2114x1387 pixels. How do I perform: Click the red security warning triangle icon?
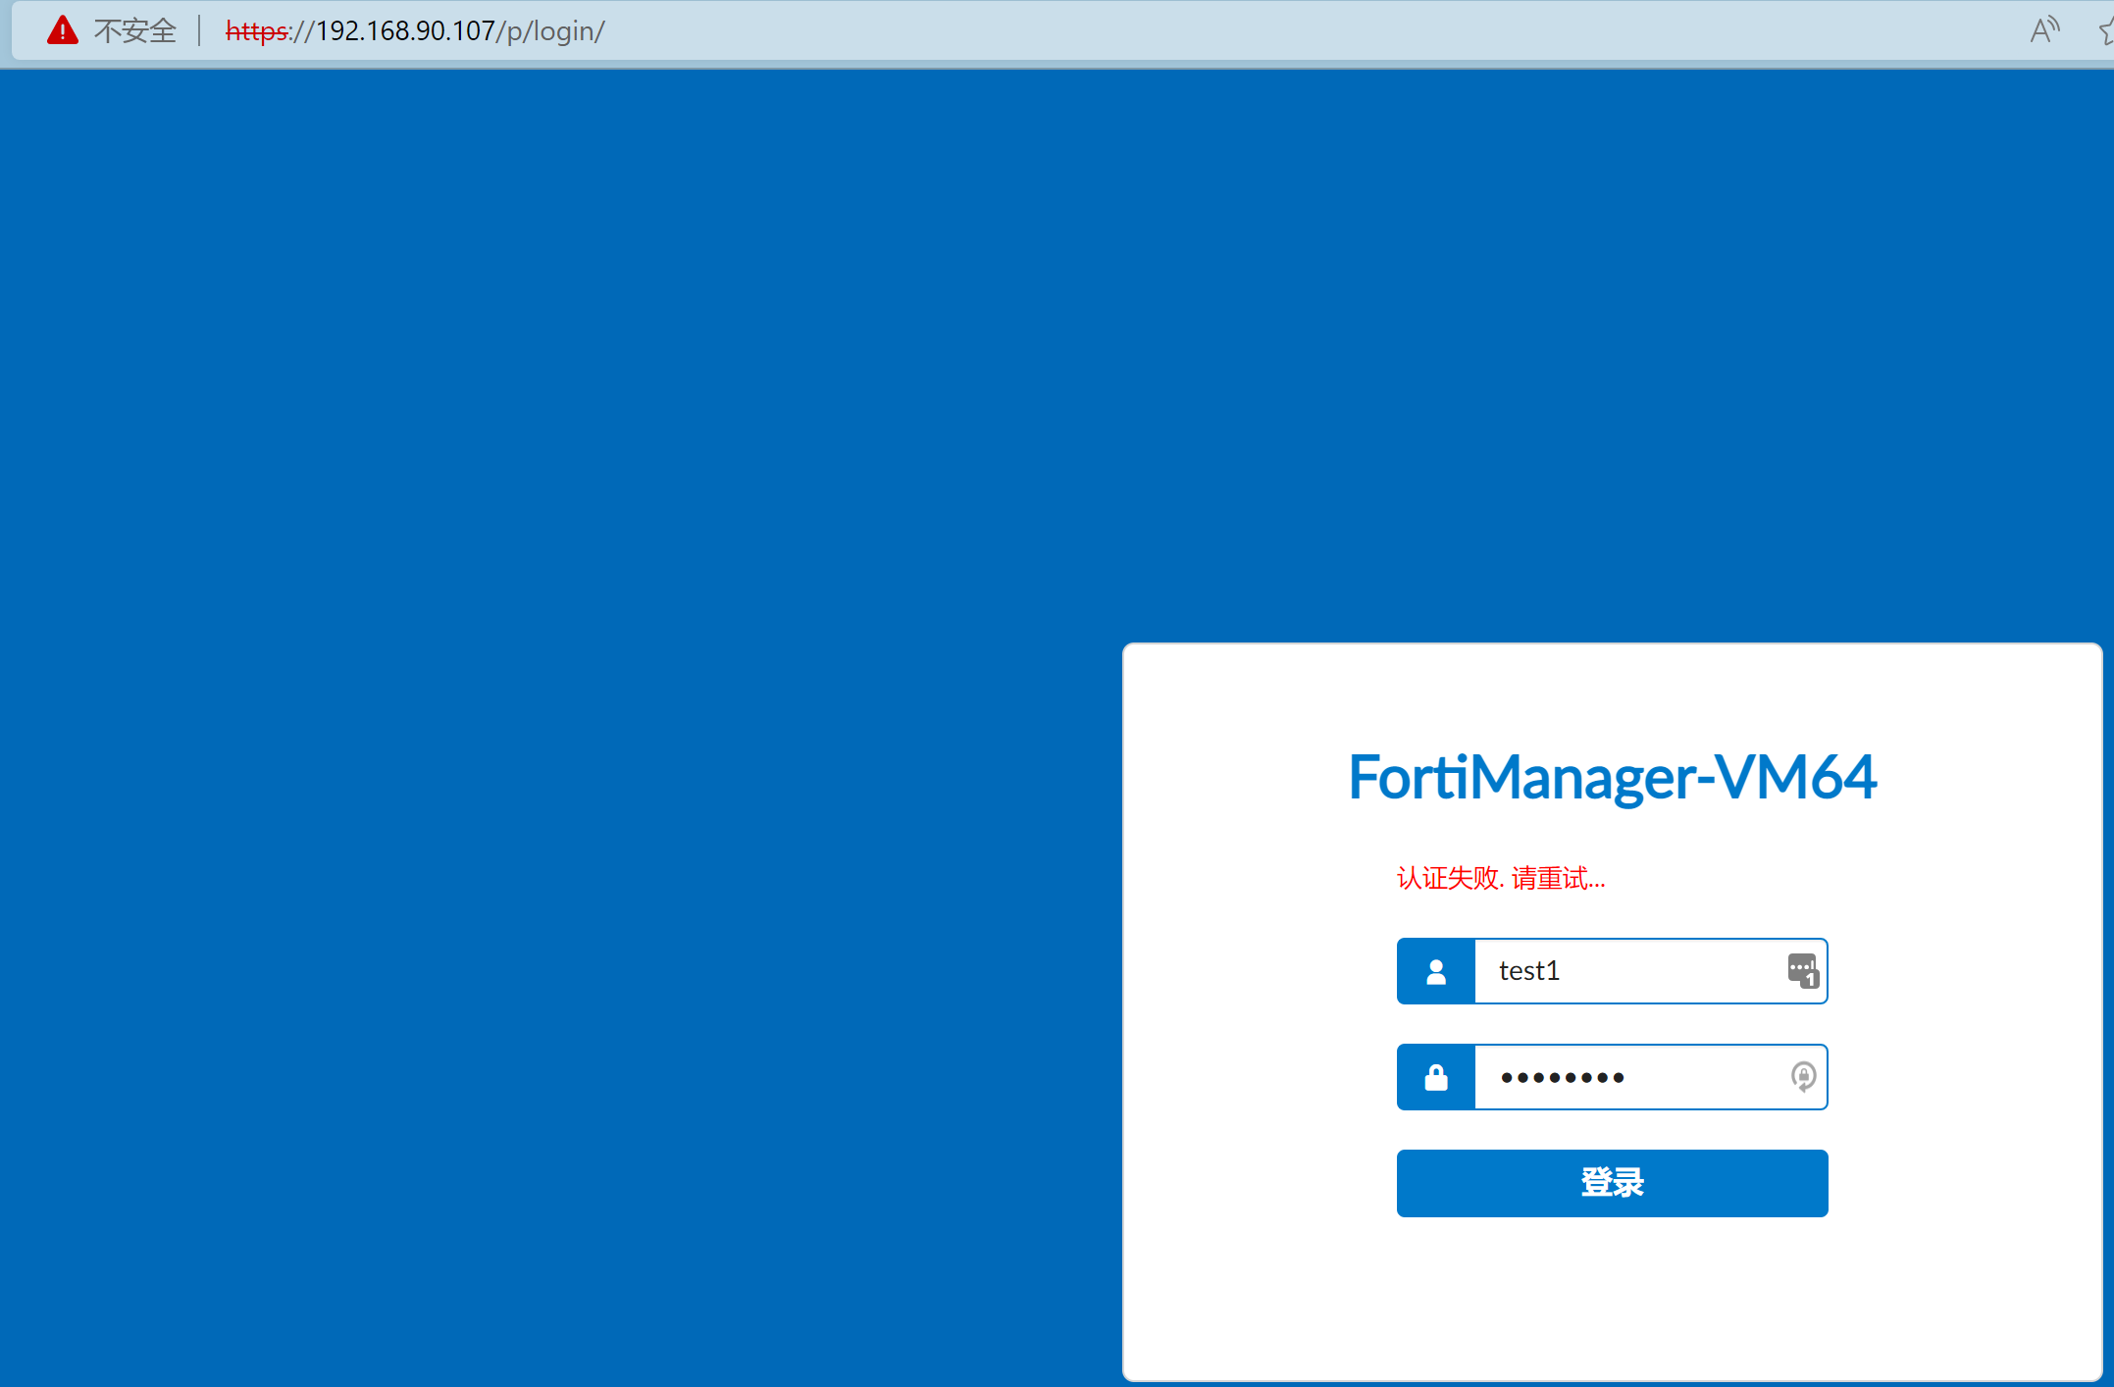coord(62,30)
